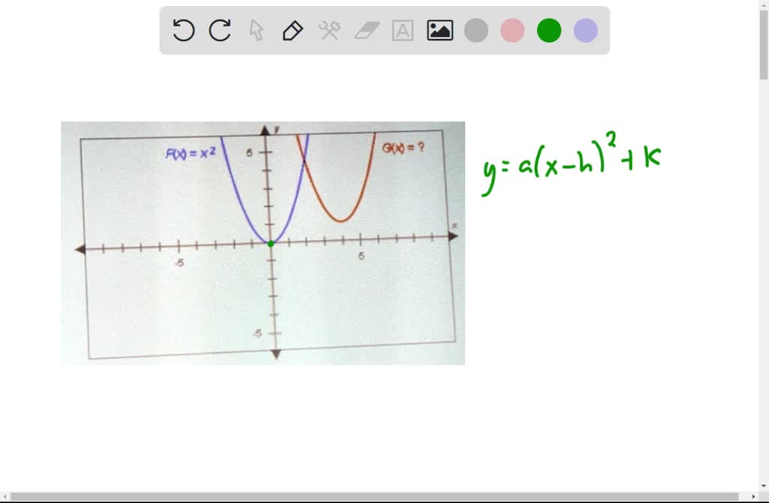The height and width of the screenshot is (503, 769).
Task: Select the green color swatch
Action: point(548,30)
